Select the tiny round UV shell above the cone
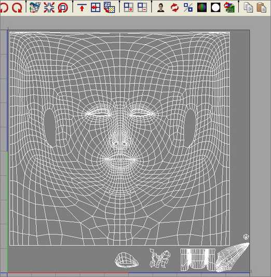Viewport: 271px width, 277px height. click(246, 237)
